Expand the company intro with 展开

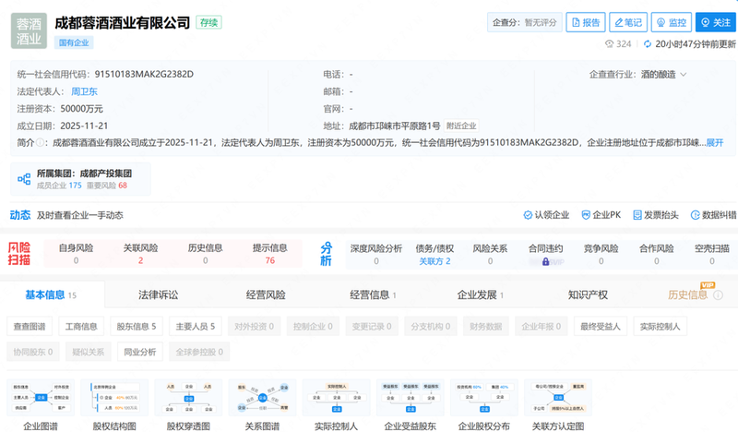pyautogui.click(x=714, y=143)
